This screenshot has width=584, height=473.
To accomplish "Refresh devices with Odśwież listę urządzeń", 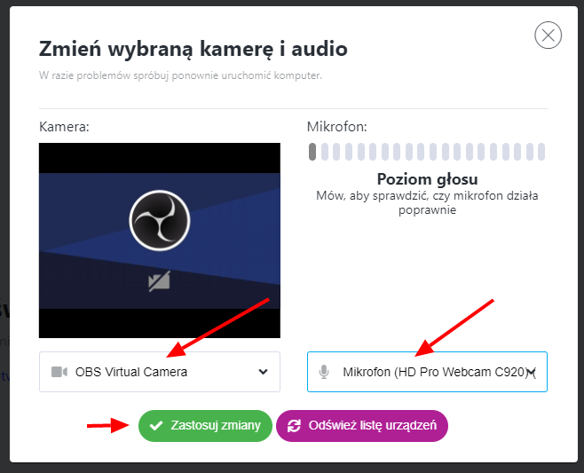I will tap(362, 426).
